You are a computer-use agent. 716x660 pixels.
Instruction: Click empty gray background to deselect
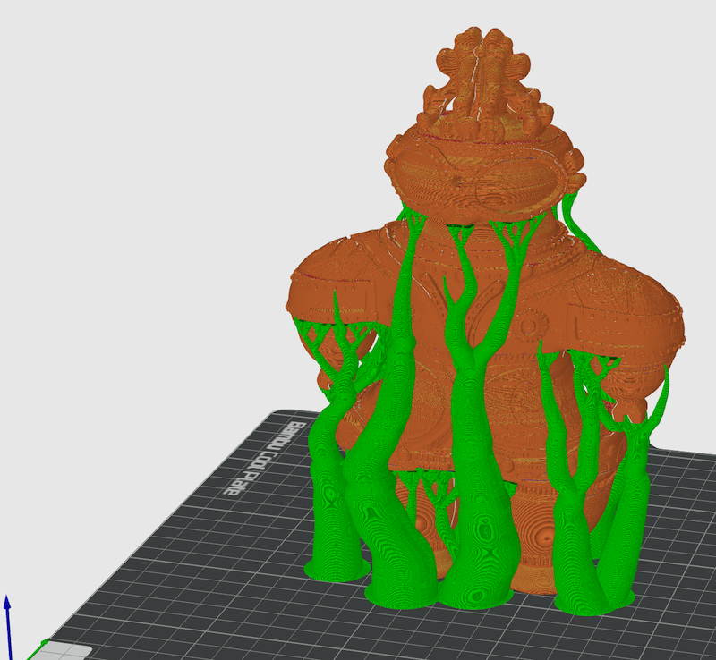[134, 179]
